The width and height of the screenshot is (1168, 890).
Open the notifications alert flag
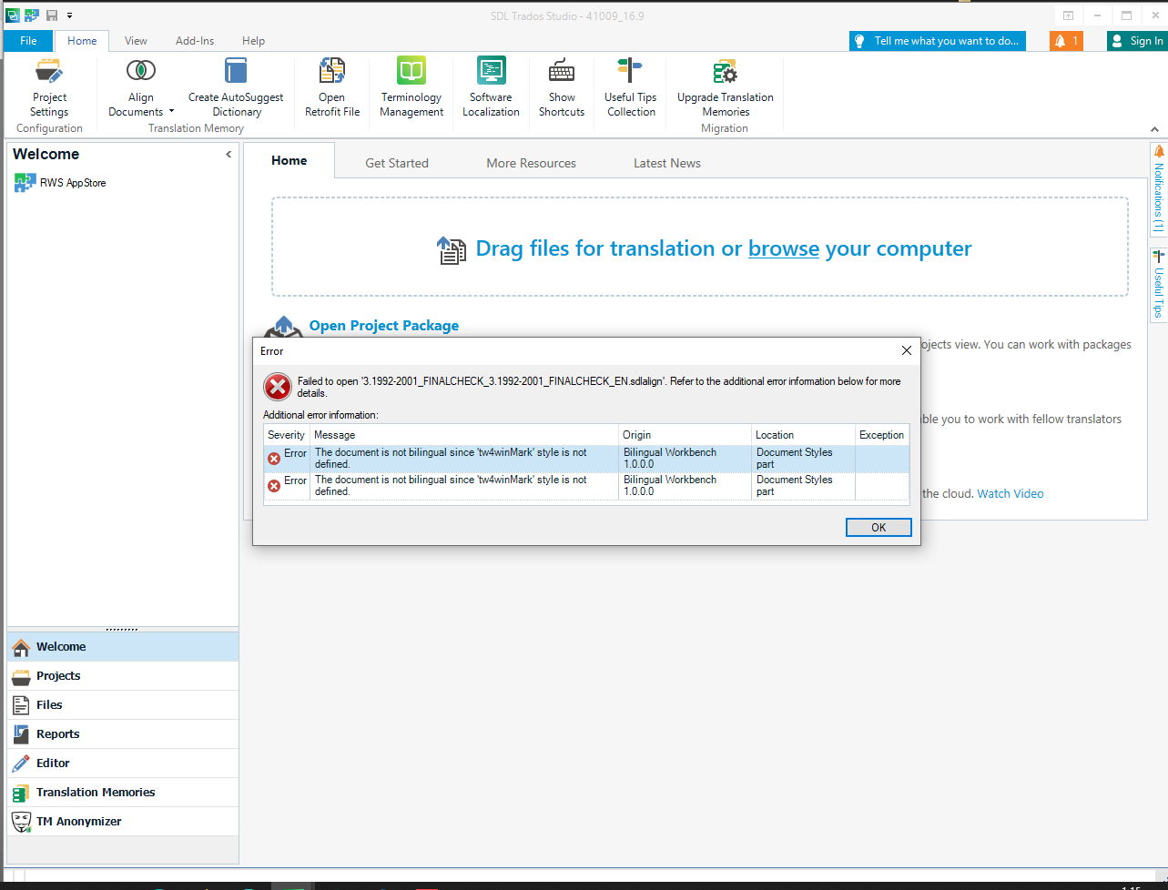coord(1065,40)
